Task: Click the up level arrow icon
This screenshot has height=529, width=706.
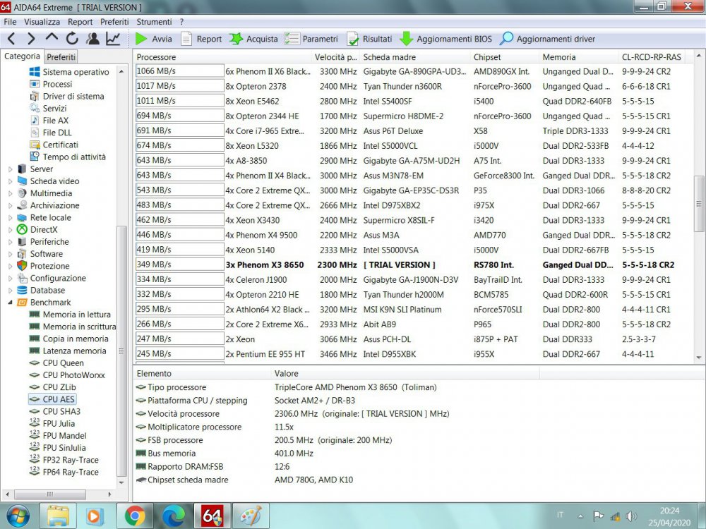Action: [x=52, y=39]
